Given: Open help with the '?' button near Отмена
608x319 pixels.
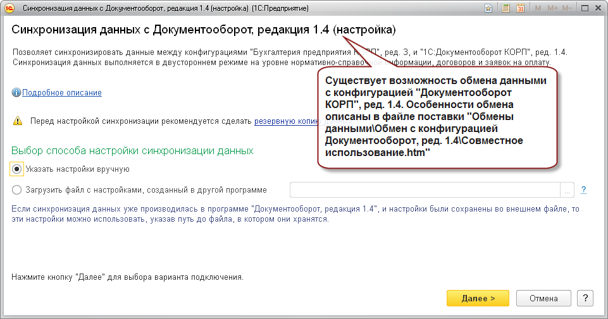Looking at the screenshot, I should coord(585,298).
